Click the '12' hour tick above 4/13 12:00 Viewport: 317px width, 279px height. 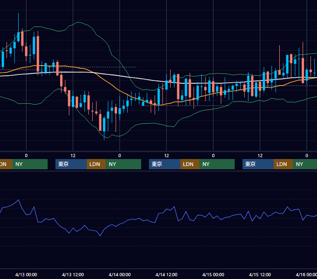73,156
